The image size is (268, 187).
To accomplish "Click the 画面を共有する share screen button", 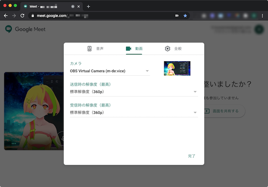I will tap(225, 111).
